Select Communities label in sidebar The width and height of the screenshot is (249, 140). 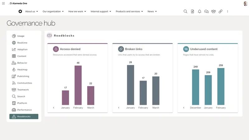tap(25, 83)
